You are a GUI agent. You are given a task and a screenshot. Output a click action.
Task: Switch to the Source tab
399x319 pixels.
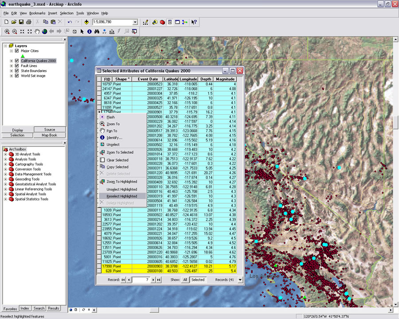[x=50, y=130]
